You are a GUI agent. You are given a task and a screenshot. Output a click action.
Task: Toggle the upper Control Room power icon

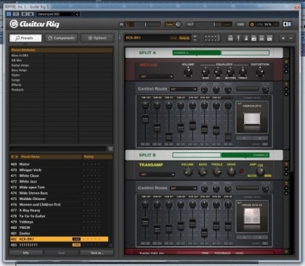(x=286, y=84)
